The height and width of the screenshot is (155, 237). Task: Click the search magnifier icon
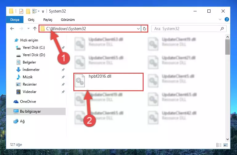222,29
